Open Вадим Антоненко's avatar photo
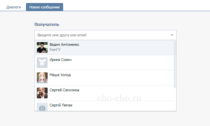 pyautogui.click(x=42, y=48)
